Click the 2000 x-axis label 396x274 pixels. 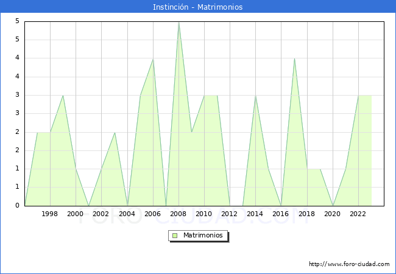[x=76, y=214]
